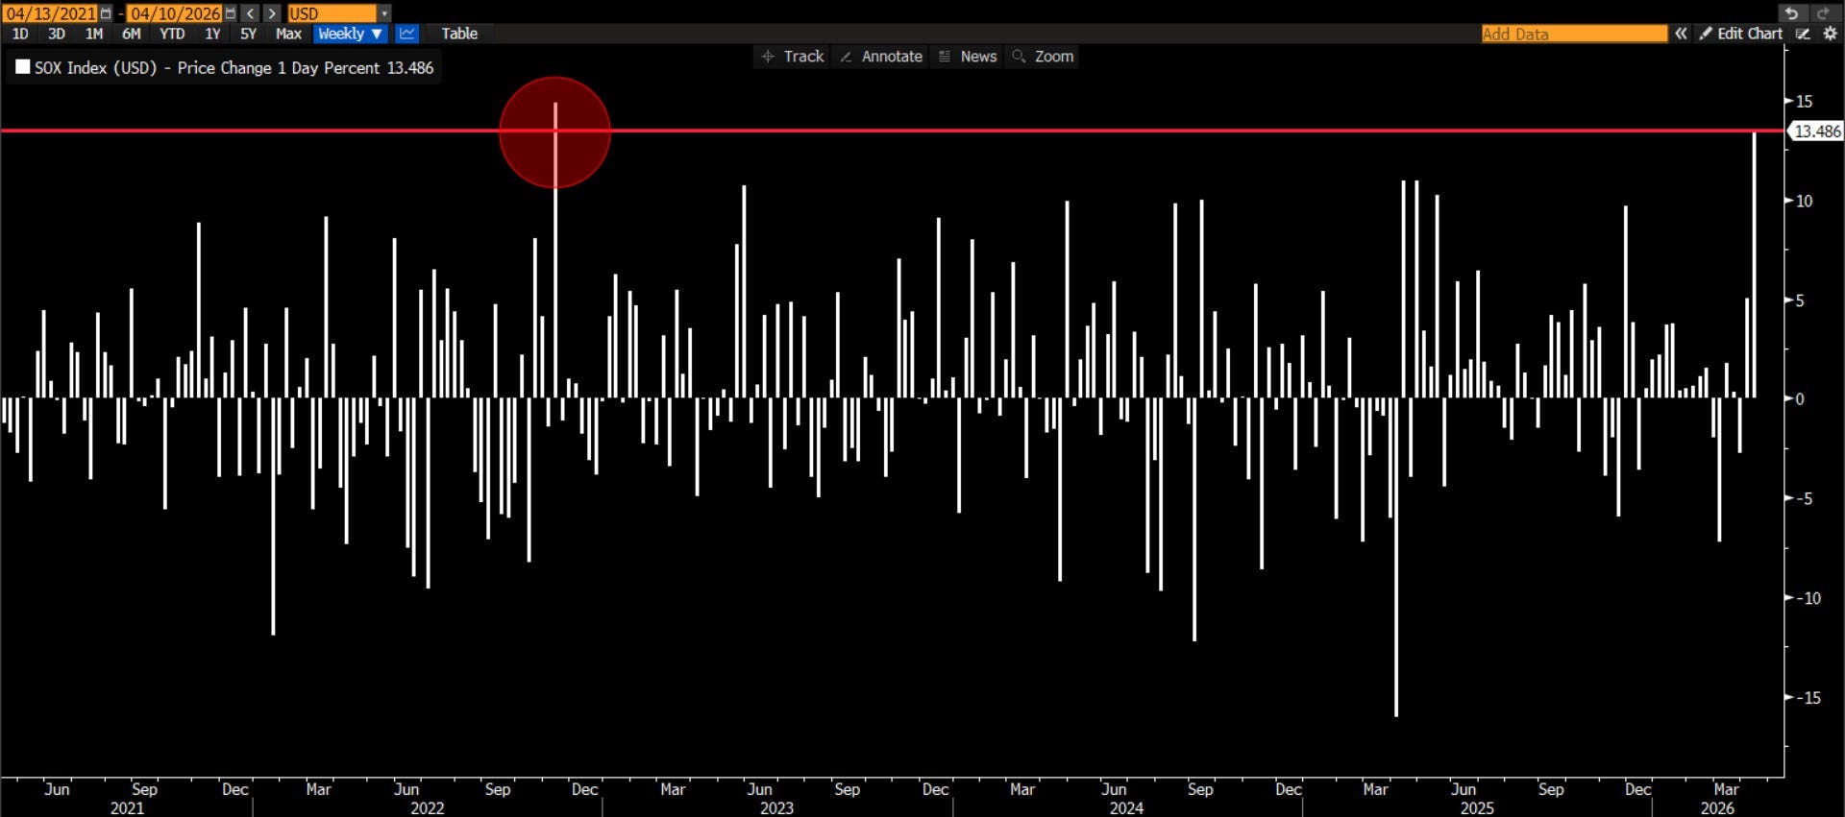Screen dimensions: 1845x817
Task: Expand the USD currency dropdown arrow
Action: [x=384, y=13]
